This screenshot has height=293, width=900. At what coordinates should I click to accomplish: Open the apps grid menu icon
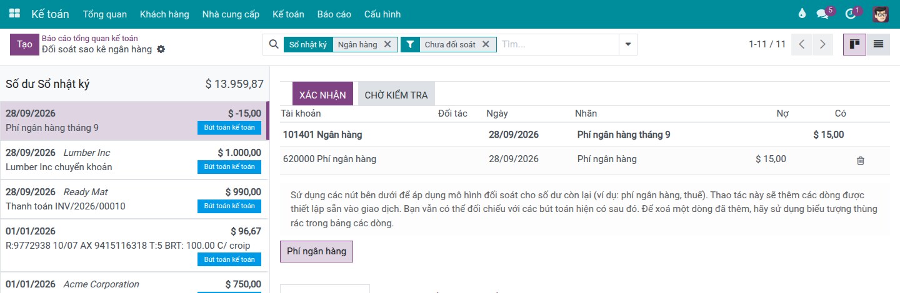[x=14, y=14]
